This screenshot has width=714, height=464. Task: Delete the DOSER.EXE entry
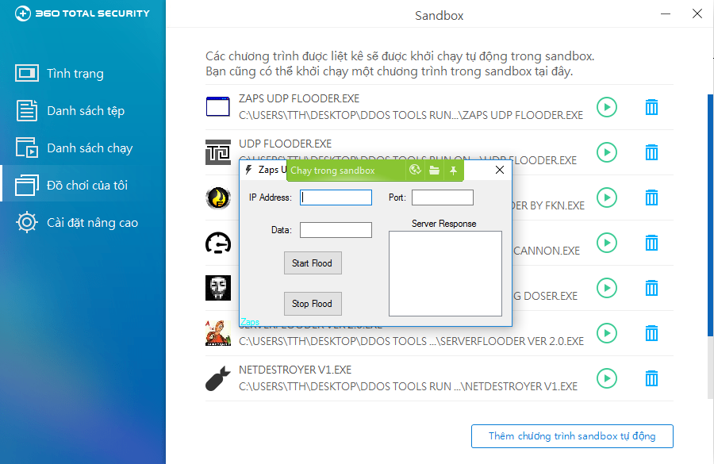tap(651, 288)
